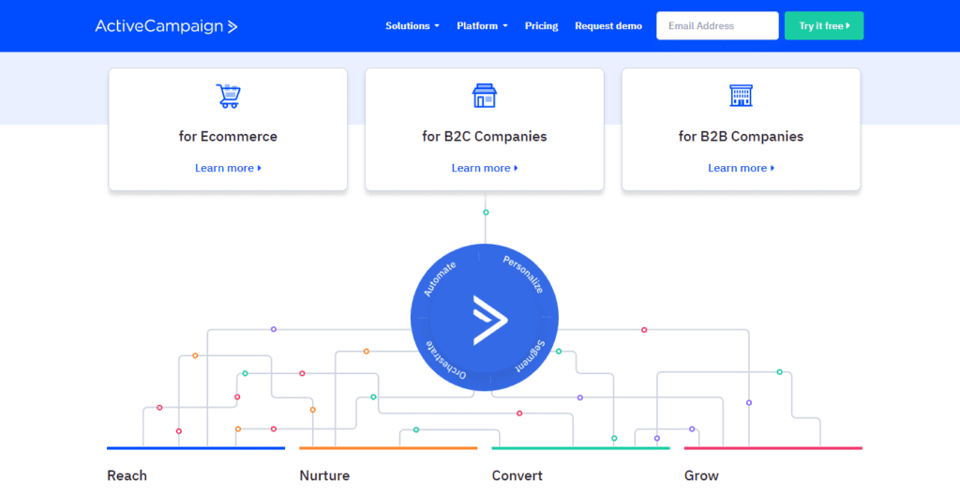Select the Convert stage label

[x=517, y=475]
